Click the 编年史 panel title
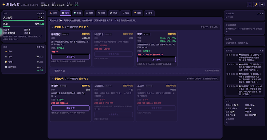267x140 pixels. point(229,51)
